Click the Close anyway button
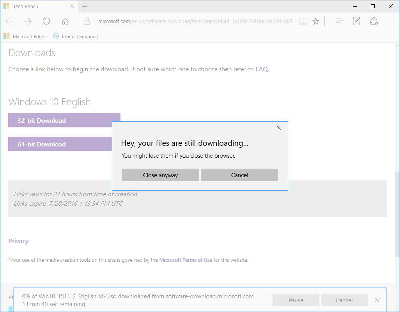The height and width of the screenshot is (312, 400). pyautogui.click(x=160, y=175)
